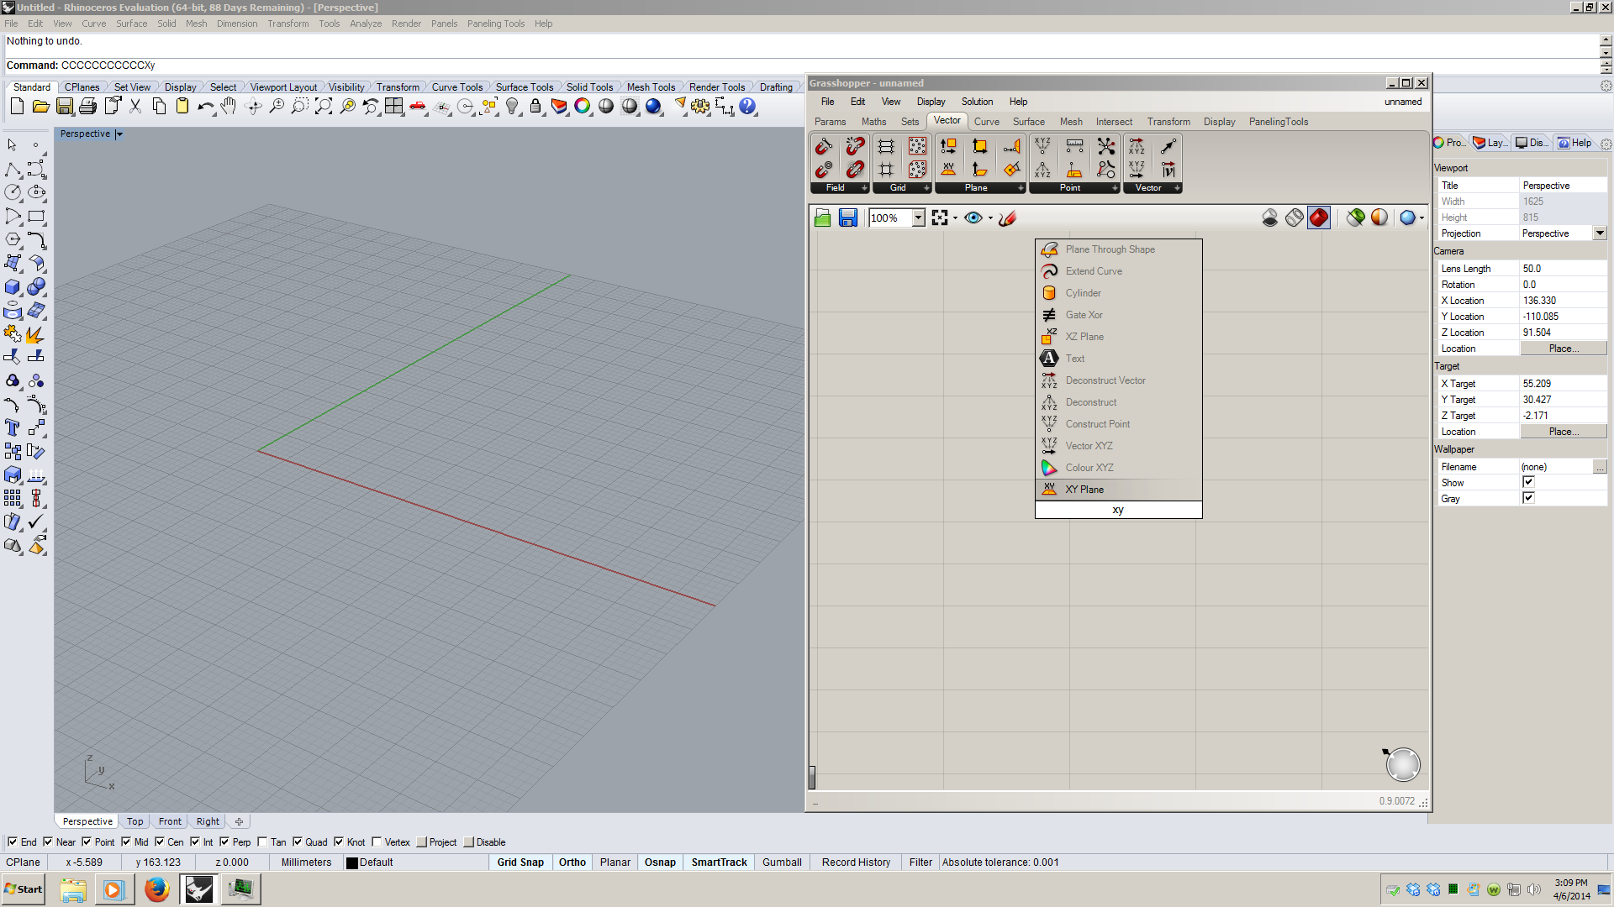Click the Print icon in Rhino toolbar
Image resolution: width=1614 pixels, height=907 pixels.
tap(88, 107)
